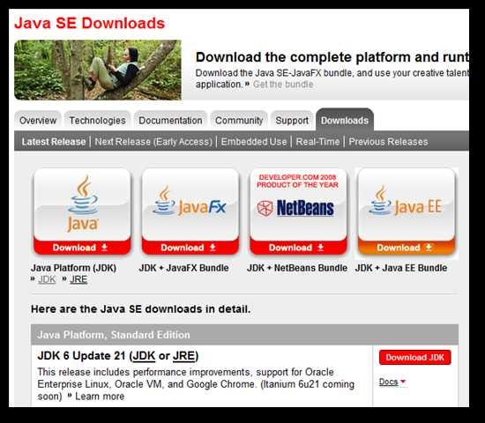Click the JRE link under Java Platform
485x423 pixels.
point(78,279)
